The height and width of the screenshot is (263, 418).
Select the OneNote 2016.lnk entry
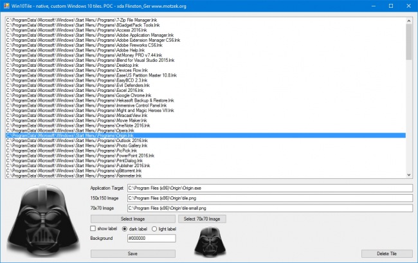click(206, 125)
